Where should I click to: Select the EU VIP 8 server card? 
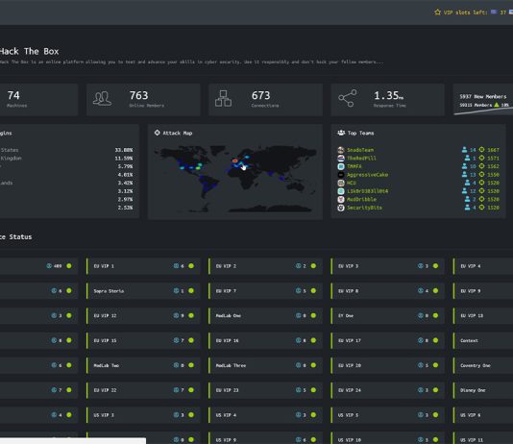click(388, 291)
